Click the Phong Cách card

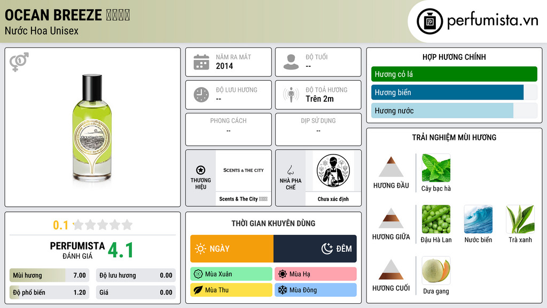click(229, 129)
